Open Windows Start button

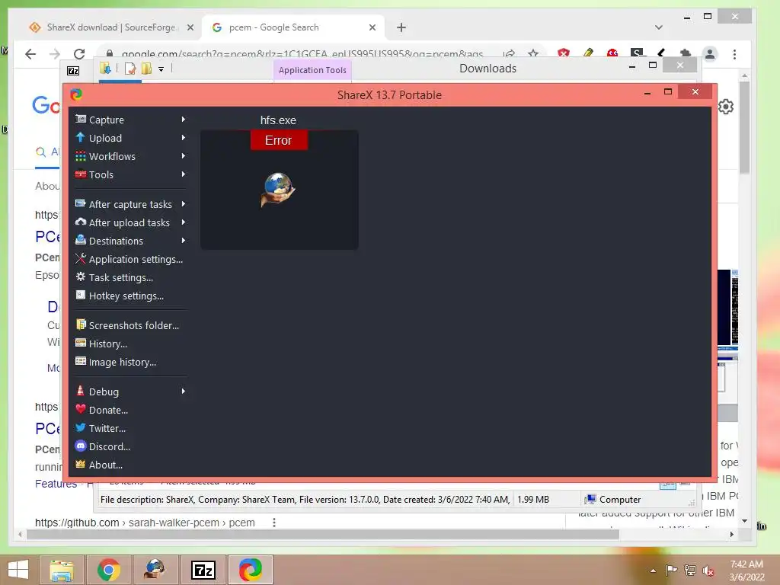pos(18,570)
